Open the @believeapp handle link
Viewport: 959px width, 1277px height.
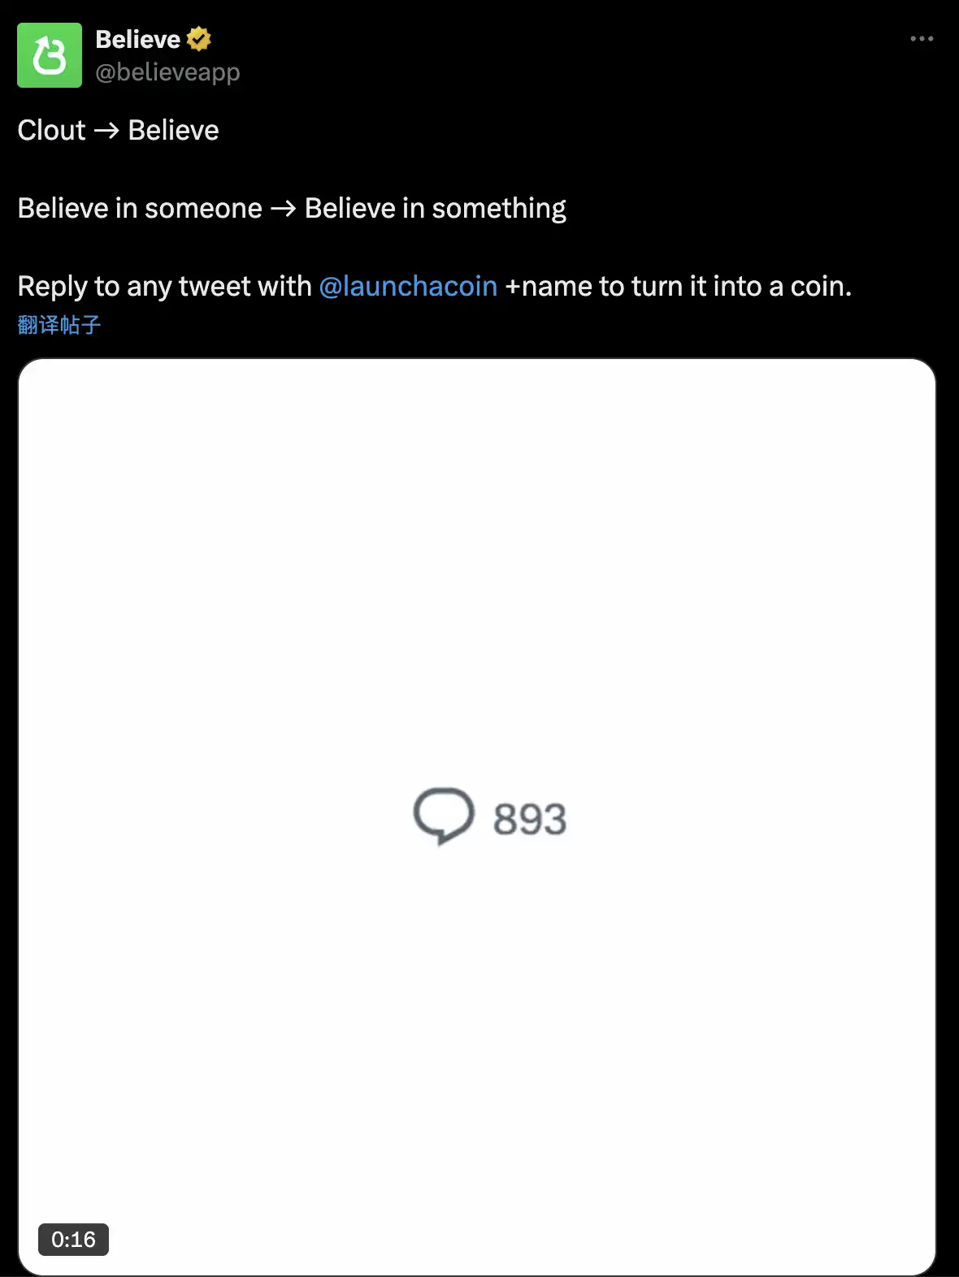pyautogui.click(x=167, y=72)
